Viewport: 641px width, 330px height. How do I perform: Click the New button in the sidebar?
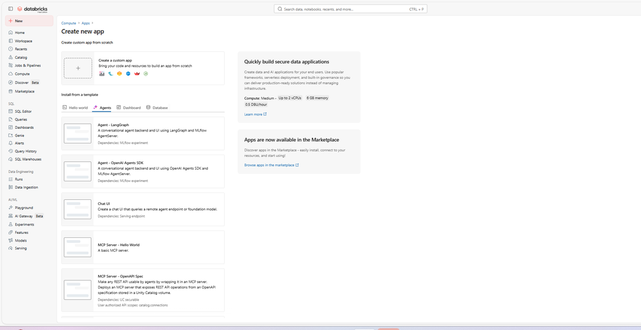click(29, 21)
